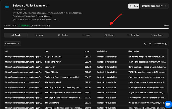Refresh the results table
Viewport: 172px width, 109px height.
pyautogui.click(x=145, y=44)
